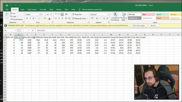Screen dimensions: 182x102
Task: Align text to the right
Action: pyautogui.click(x=62, y=18)
